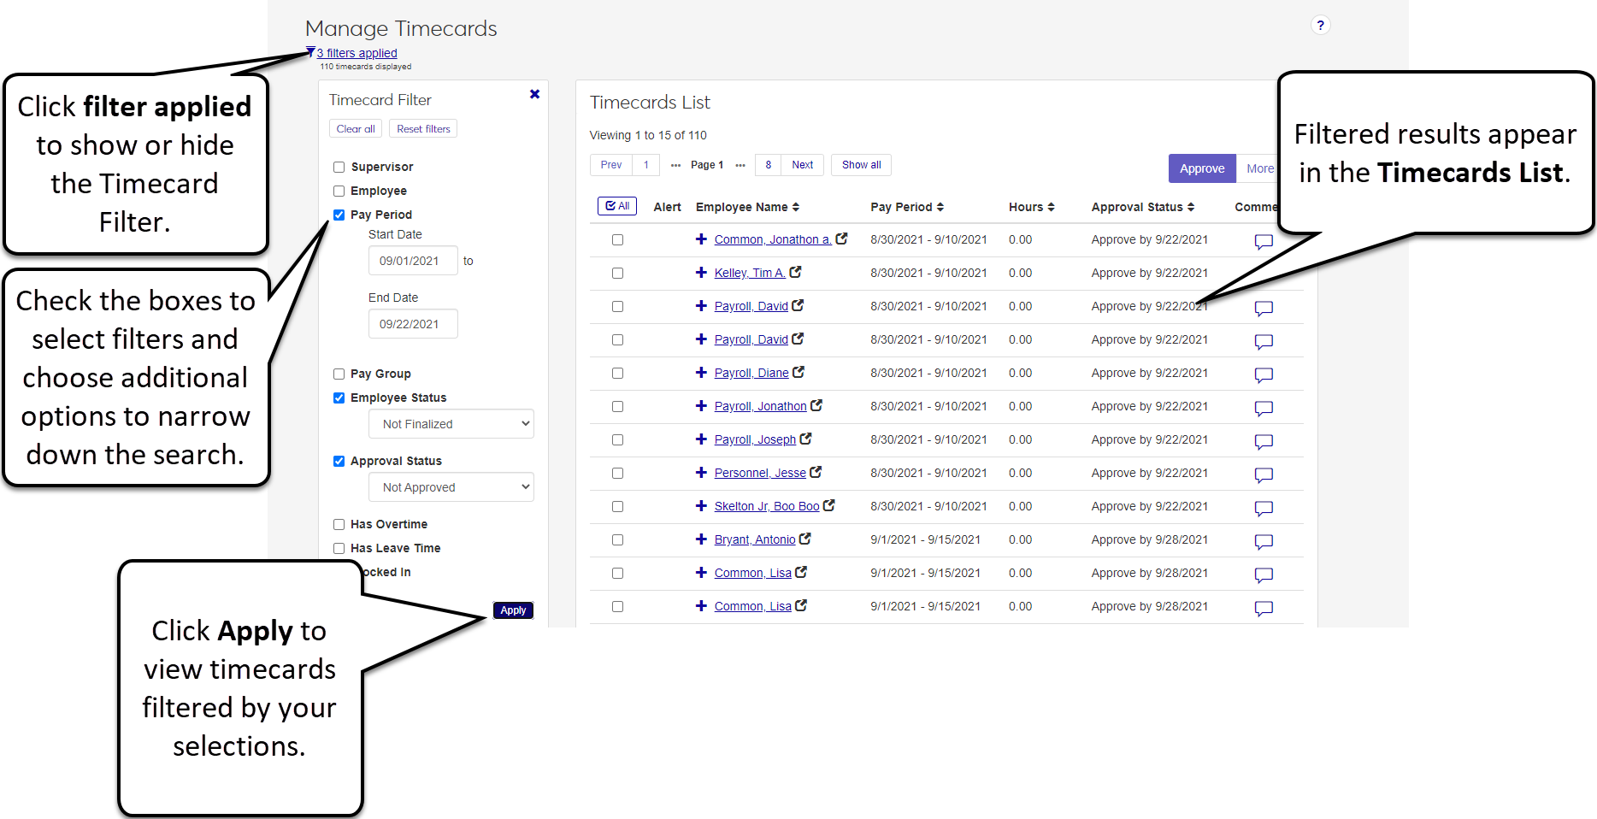The width and height of the screenshot is (1597, 819).
Task: Sort by Approval Status column arrows
Action: click(x=1191, y=207)
